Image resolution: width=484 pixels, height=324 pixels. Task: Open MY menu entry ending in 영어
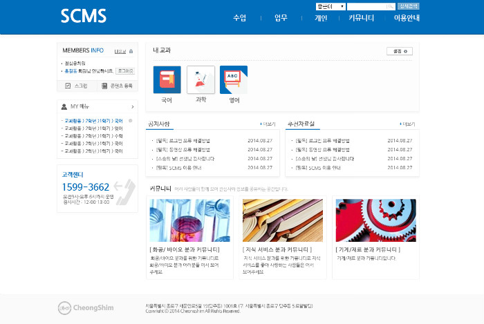(x=93, y=128)
